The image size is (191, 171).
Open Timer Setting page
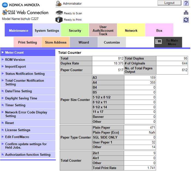(x=28, y=105)
